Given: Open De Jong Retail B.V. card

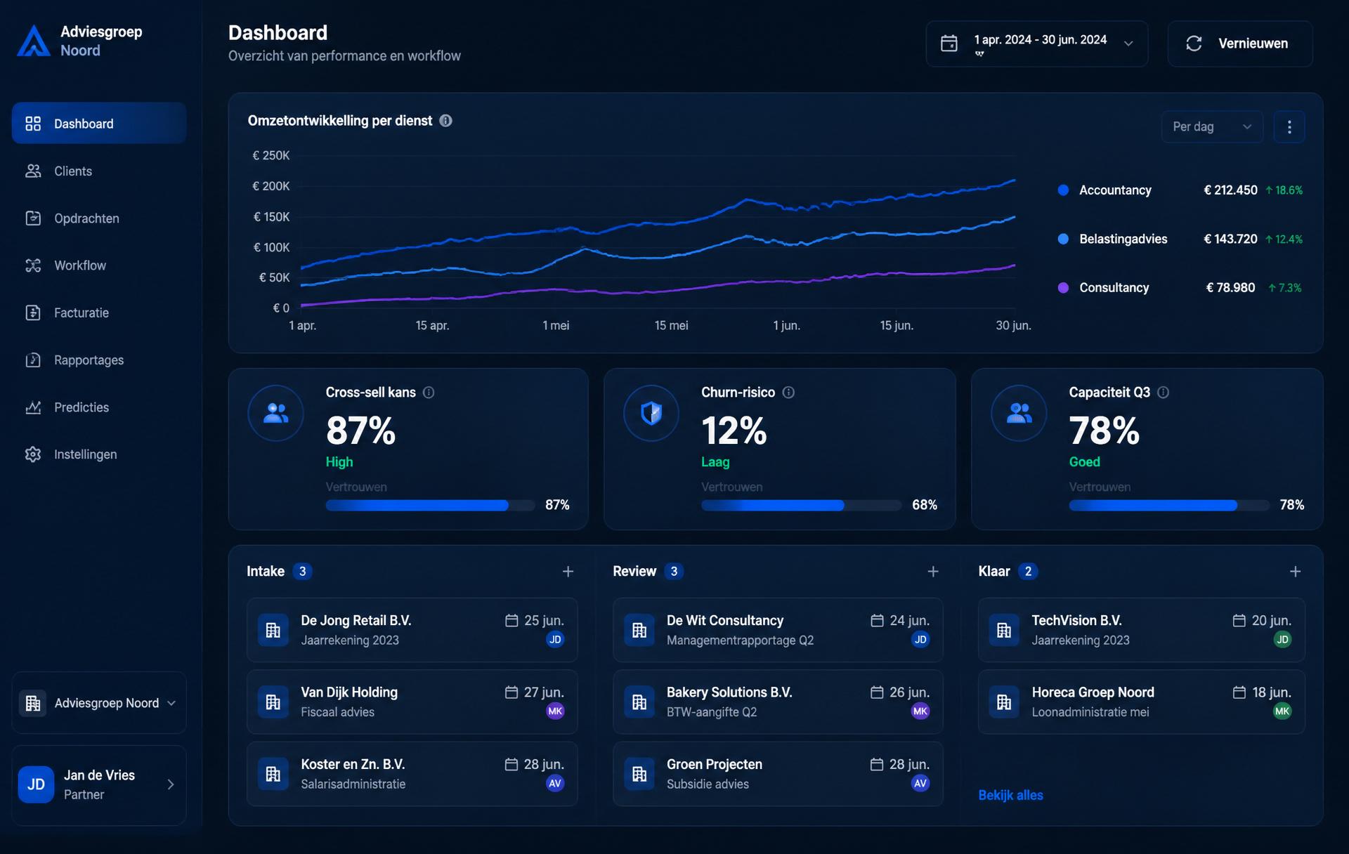Looking at the screenshot, I should pyautogui.click(x=412, y=630).
